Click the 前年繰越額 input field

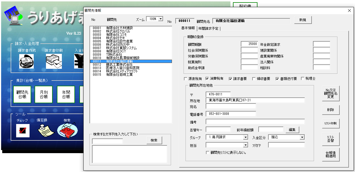[271, 129]
